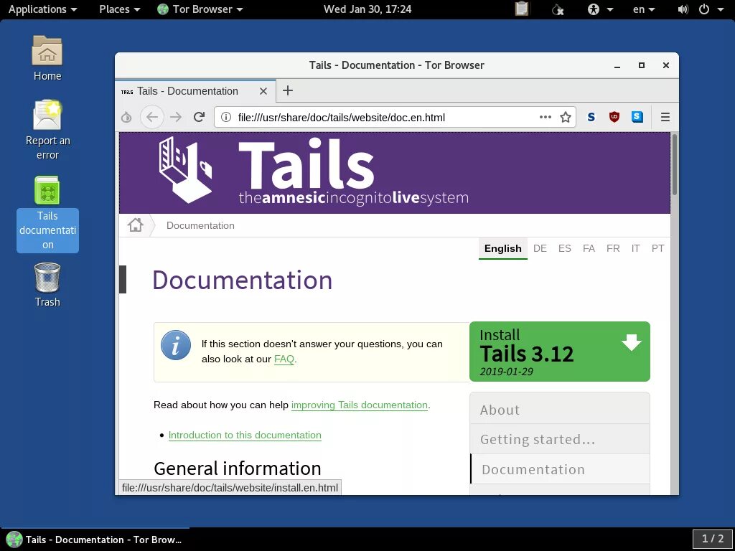Click the Tails USB stick logo

[x=186, y=169]
